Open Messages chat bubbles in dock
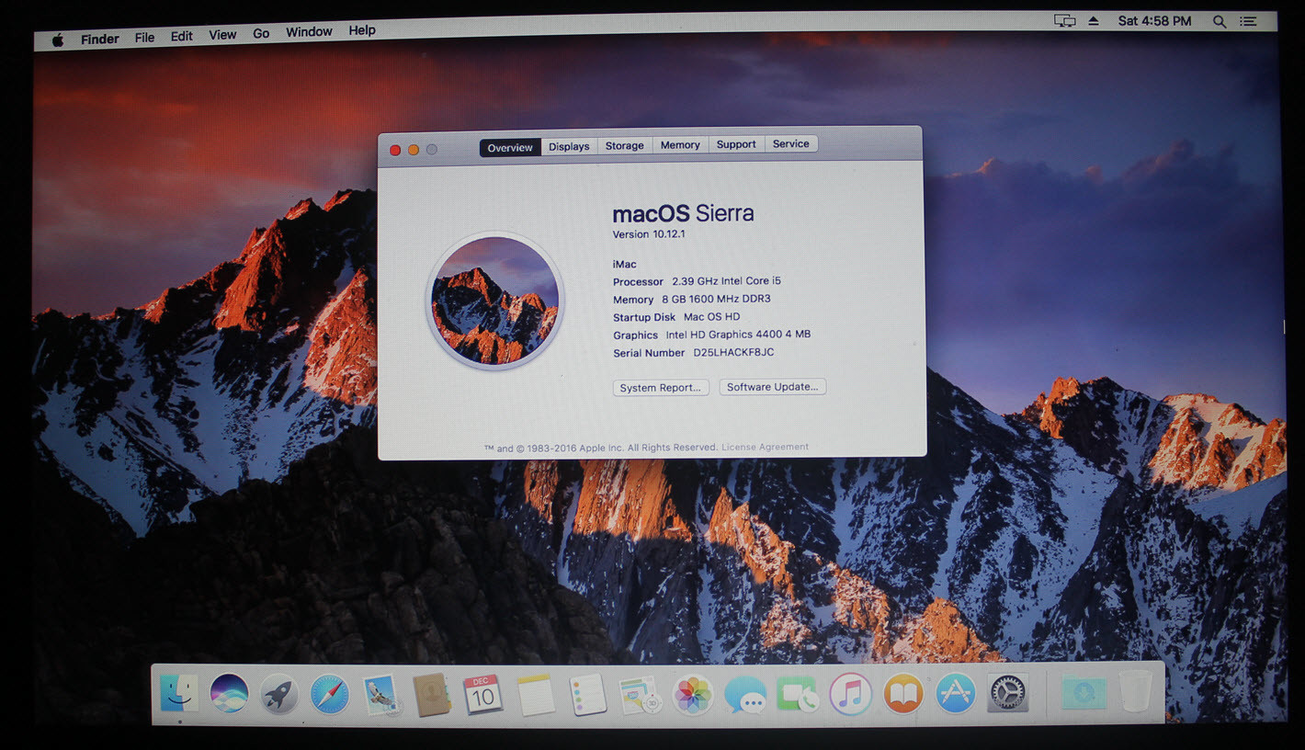This screenshot has height=750, width=1305. [x=745, y=695]
